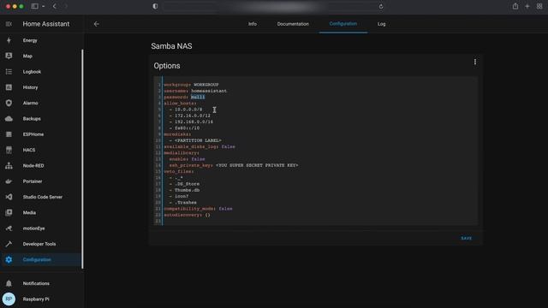Click the username homeassistant value
Viewport: 548px width, 308px height.
(x=209, y=91)
